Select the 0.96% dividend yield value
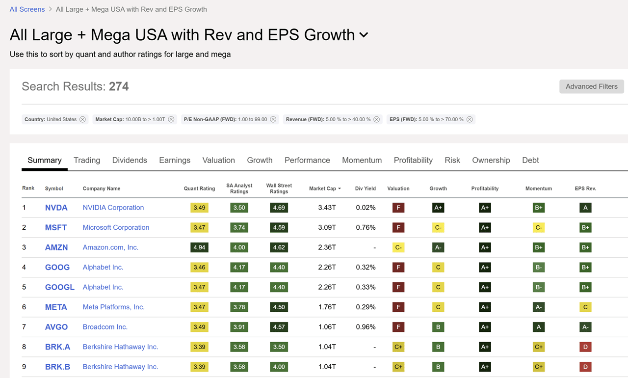Image resolution: width=628 pixels, height=378 pixels. click(x=366, y=327)
